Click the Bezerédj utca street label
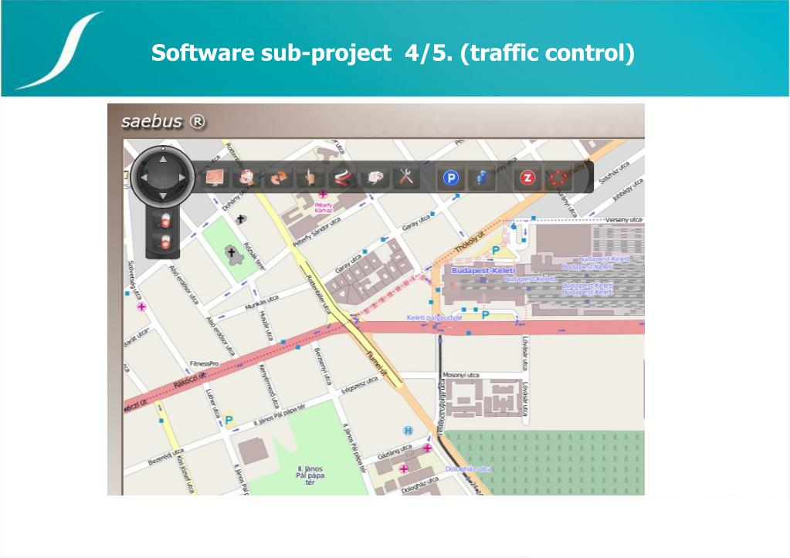 (166, 456)
